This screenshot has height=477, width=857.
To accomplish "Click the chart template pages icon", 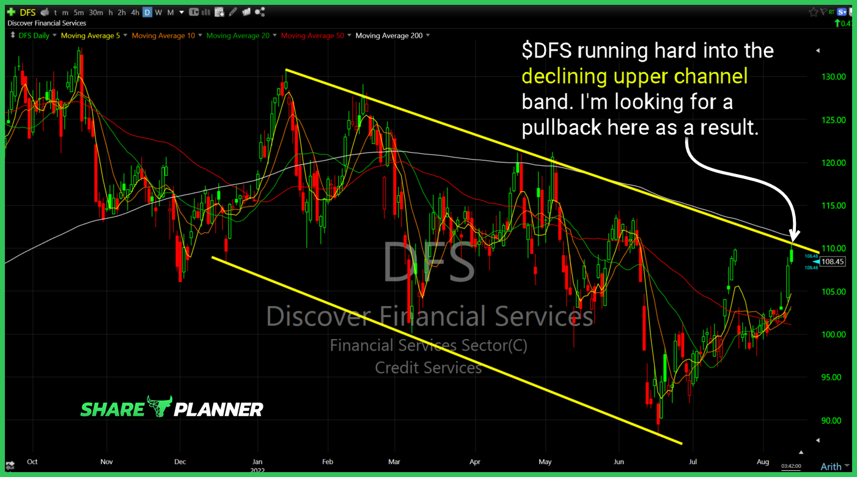I will click(x=246, y=12).
